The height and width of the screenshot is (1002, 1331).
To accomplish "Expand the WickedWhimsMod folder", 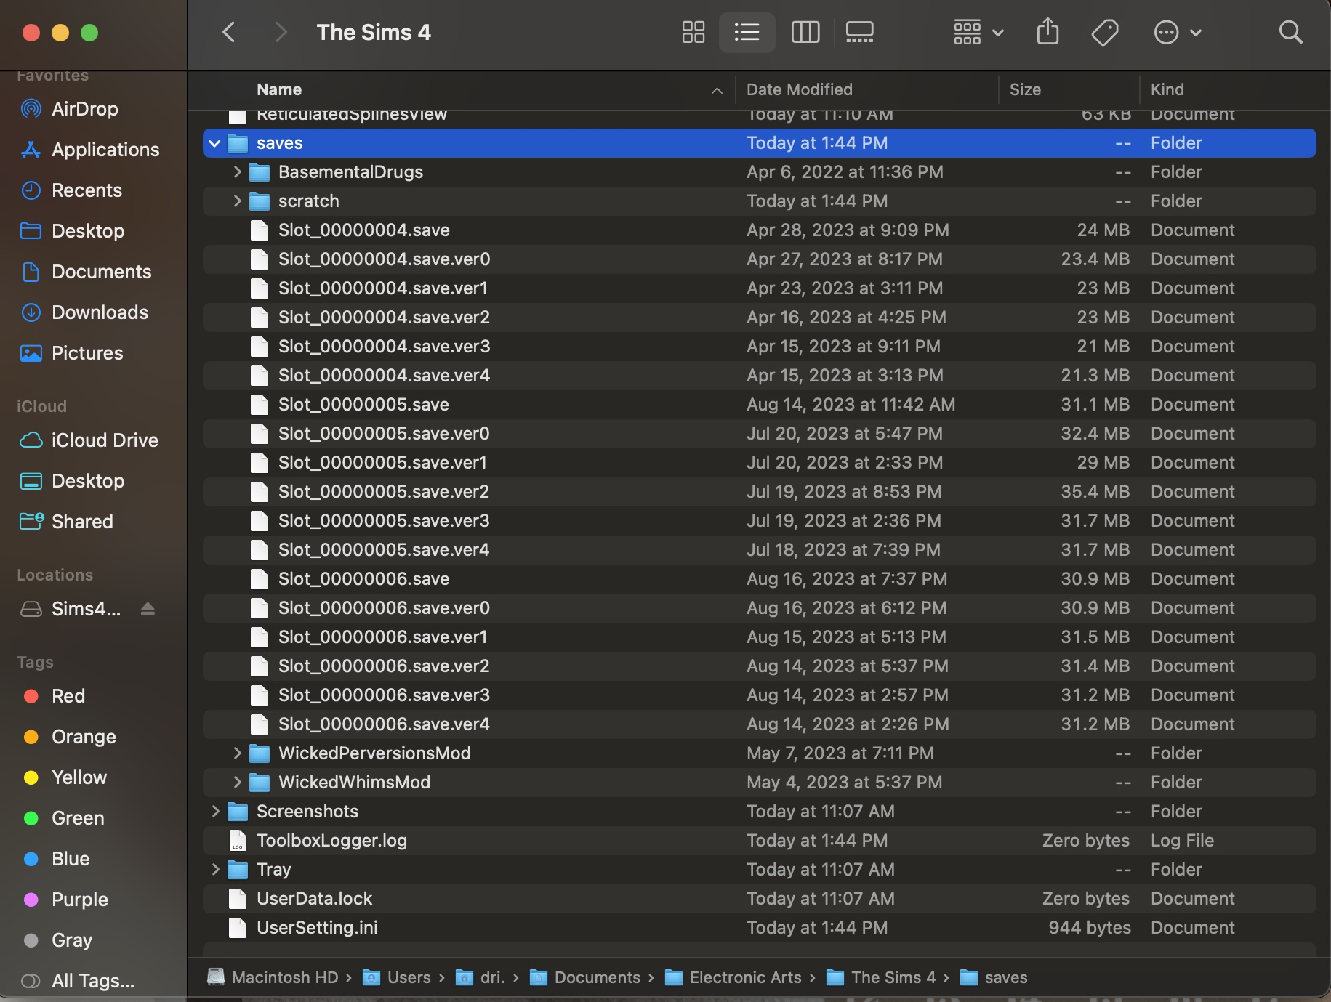I will tap(236, 783).
